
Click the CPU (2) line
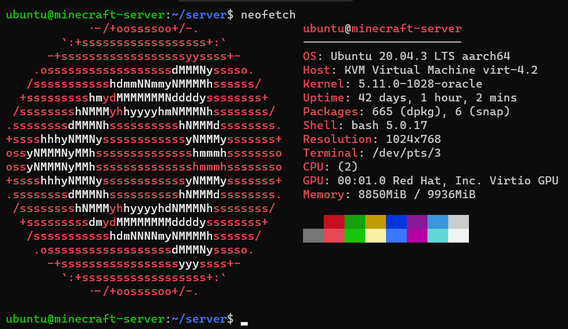pyautogui.click(x=330, y=167)
